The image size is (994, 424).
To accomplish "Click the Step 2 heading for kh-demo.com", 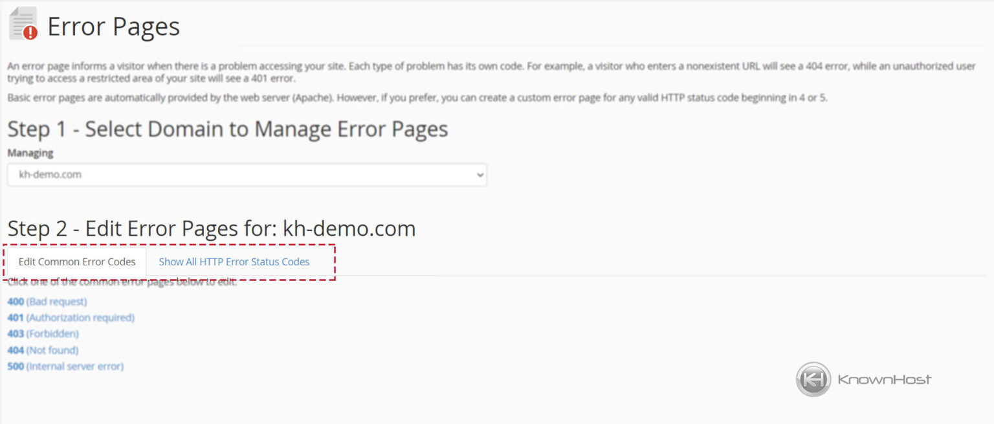I will (211, 228).
